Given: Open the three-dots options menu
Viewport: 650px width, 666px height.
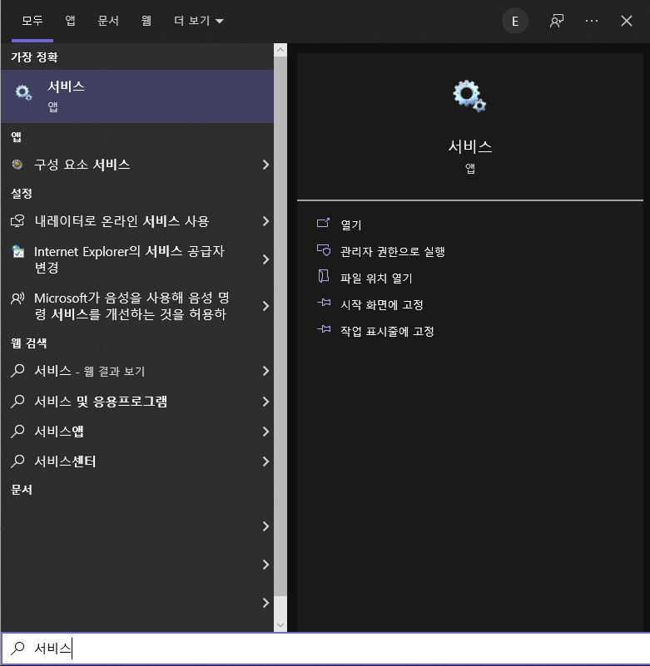Looking at the screenshot, I should click(592, 21).
